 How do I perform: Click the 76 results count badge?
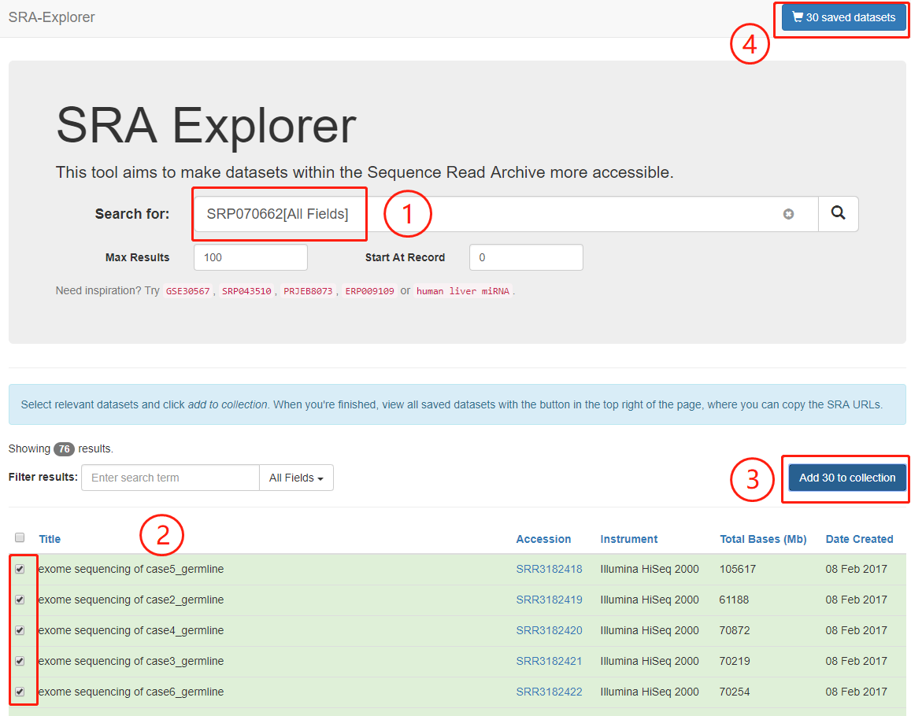tap(64, 449)
